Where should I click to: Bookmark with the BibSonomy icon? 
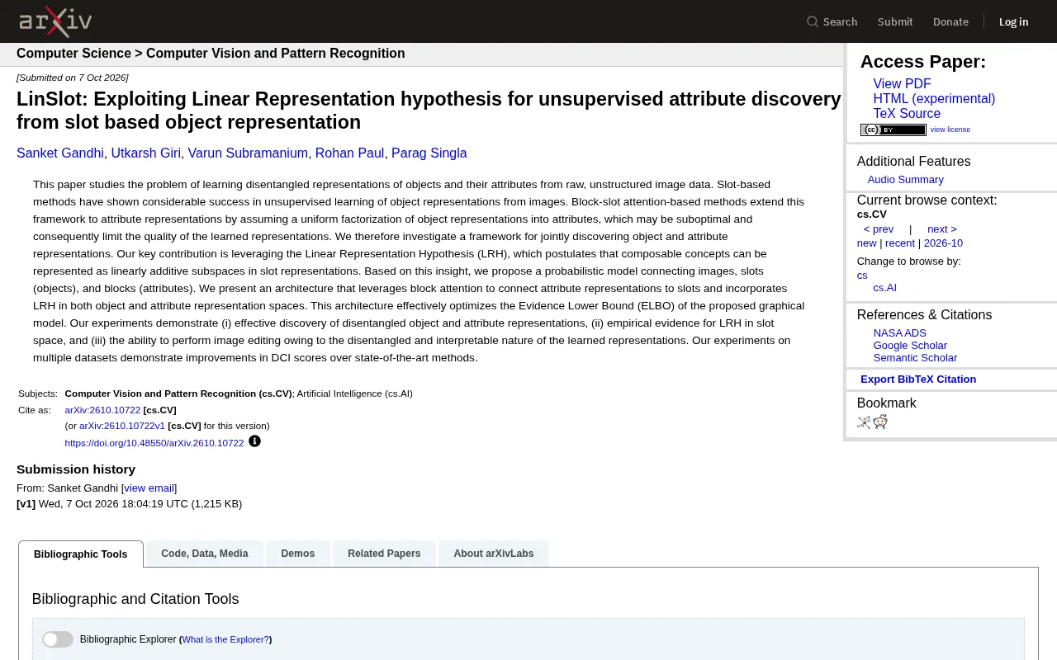pos(864,422)
